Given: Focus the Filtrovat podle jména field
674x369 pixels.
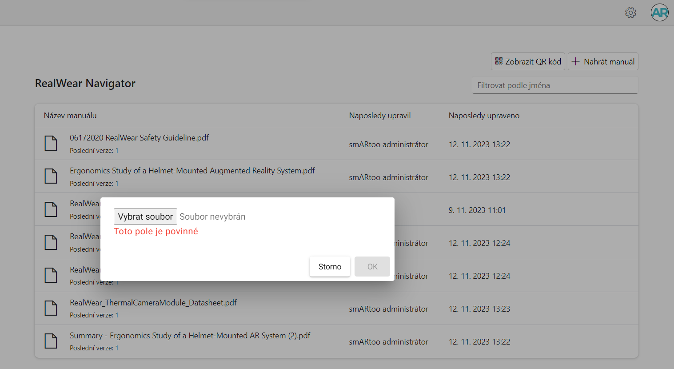Looking at the screenshot, I should (555, 85).
